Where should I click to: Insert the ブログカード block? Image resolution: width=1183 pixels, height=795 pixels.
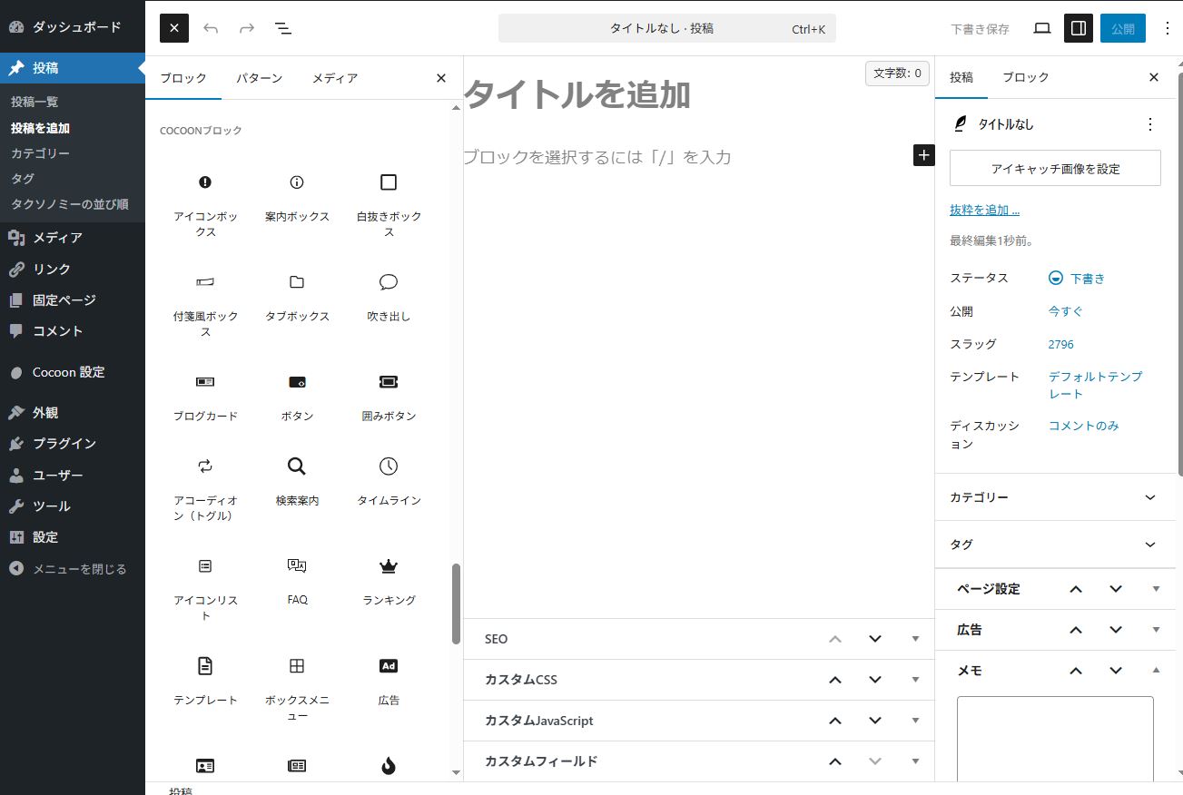click(205, 397)
